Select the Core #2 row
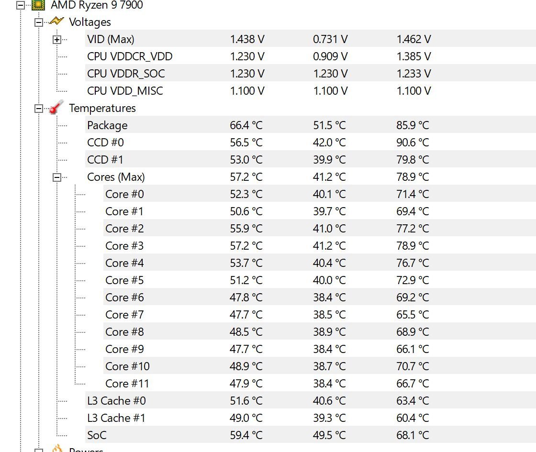The width and height of the screenshot is (536, 452). (320, 228)
